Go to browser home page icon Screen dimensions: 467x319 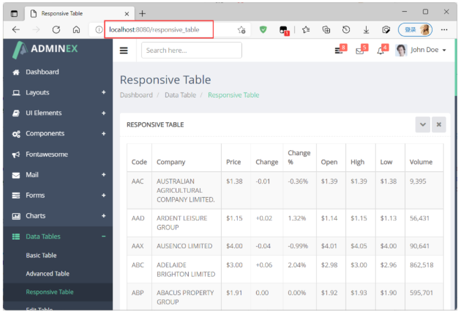click(x=76, y=29)
